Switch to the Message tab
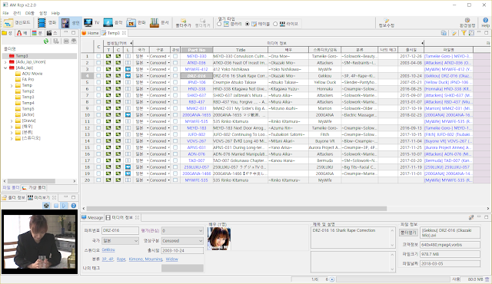492x284 pixels. point(92,217)
